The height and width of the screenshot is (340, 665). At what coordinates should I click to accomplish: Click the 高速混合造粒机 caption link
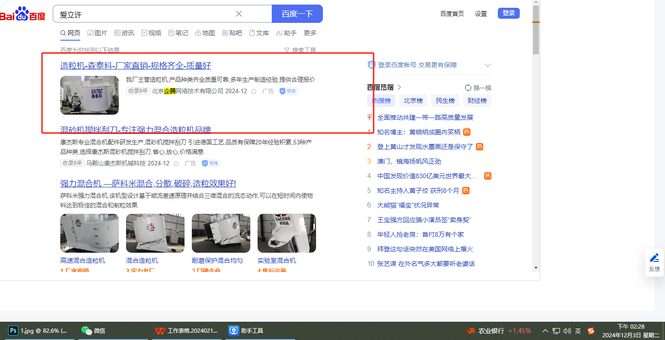click(83, 260)
